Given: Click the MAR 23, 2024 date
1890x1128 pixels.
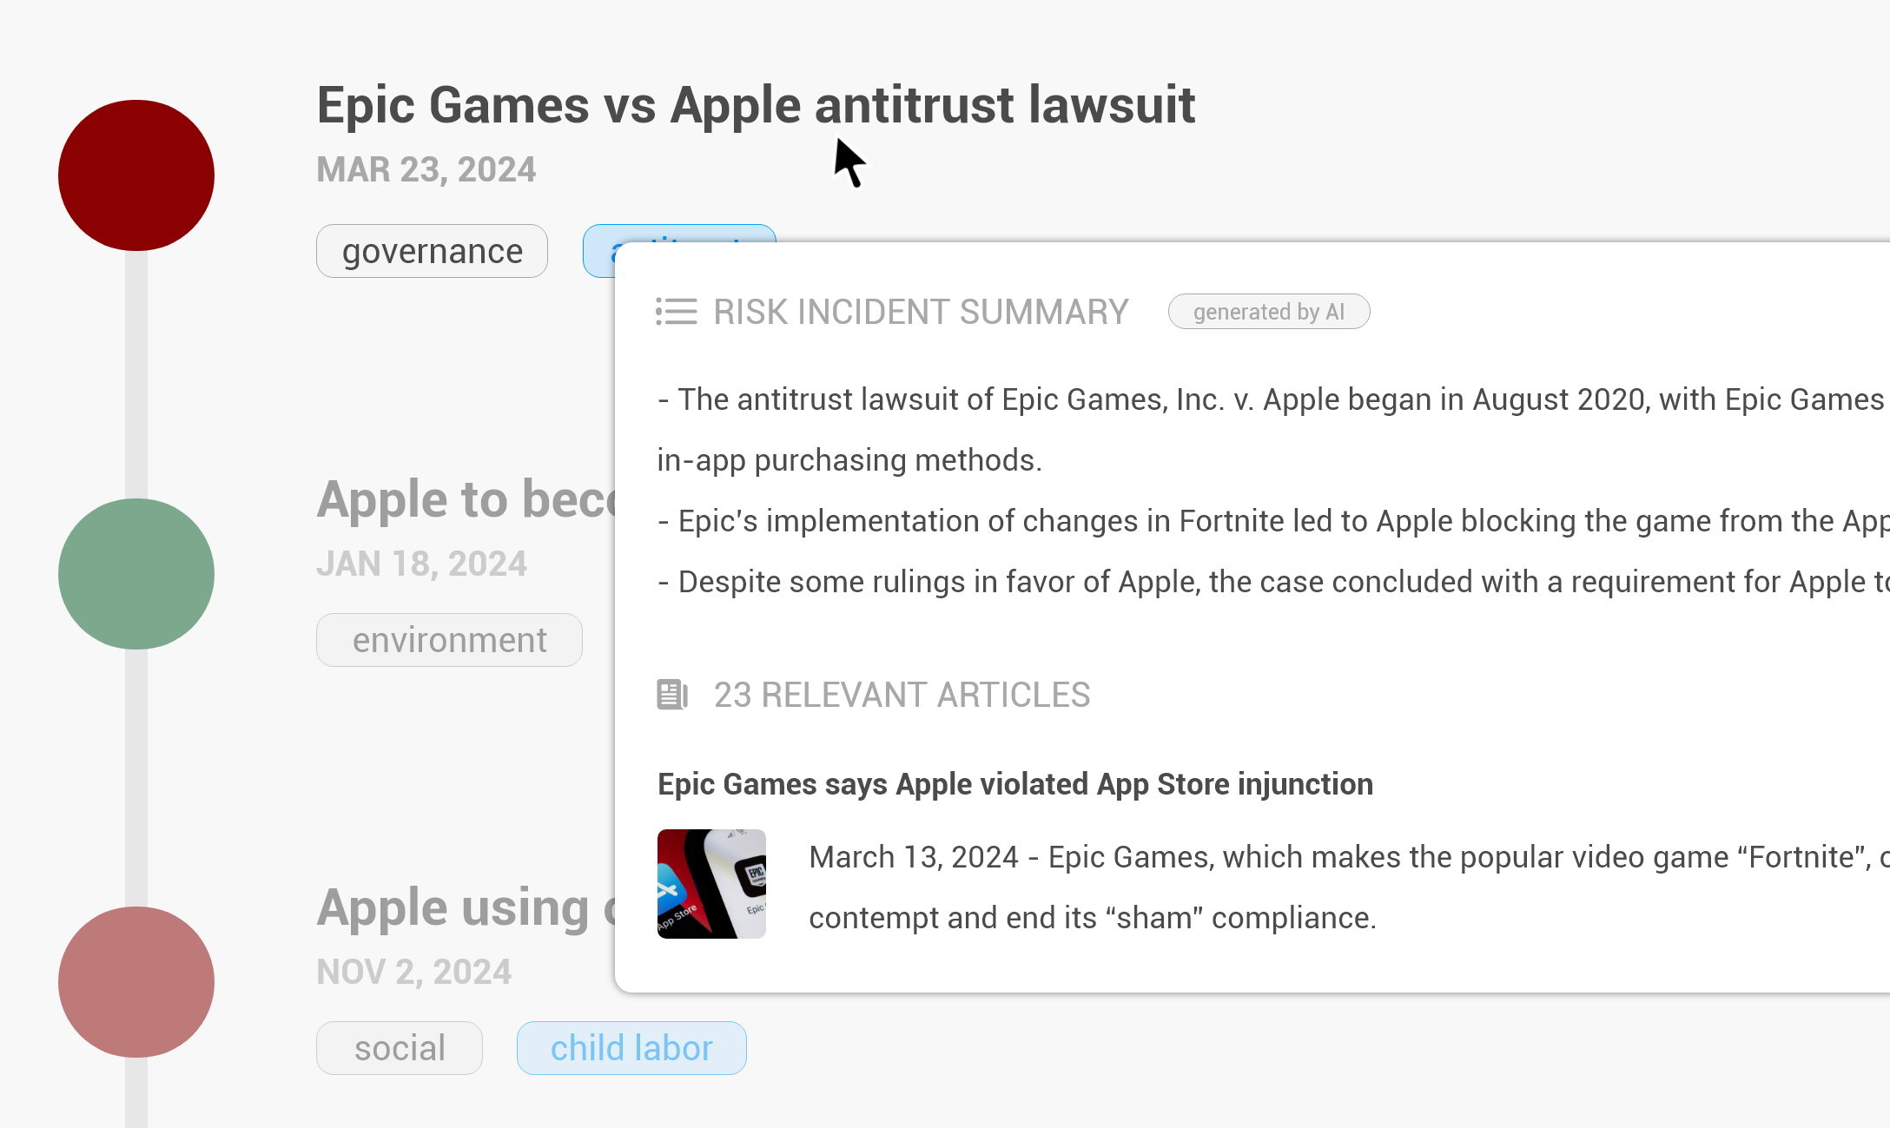Looking at the screenshot, I should 426,169.
